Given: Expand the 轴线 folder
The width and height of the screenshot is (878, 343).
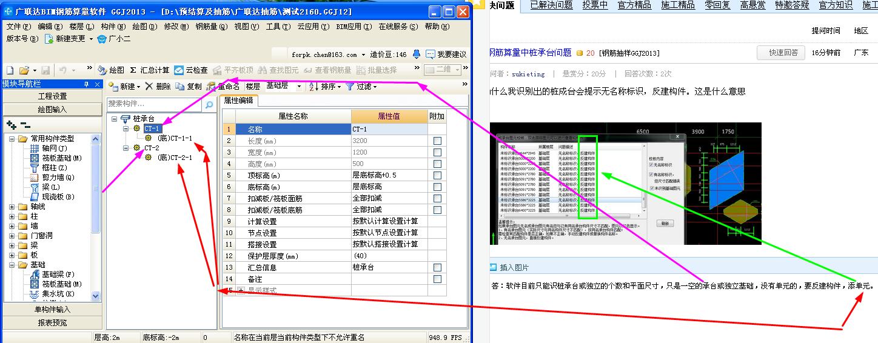Looking at the screenshot, I should pyautogui.click(x=12, y=207).
